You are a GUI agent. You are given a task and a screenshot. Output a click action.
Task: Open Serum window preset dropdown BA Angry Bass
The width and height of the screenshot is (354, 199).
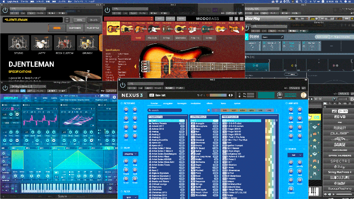point(28,86)
